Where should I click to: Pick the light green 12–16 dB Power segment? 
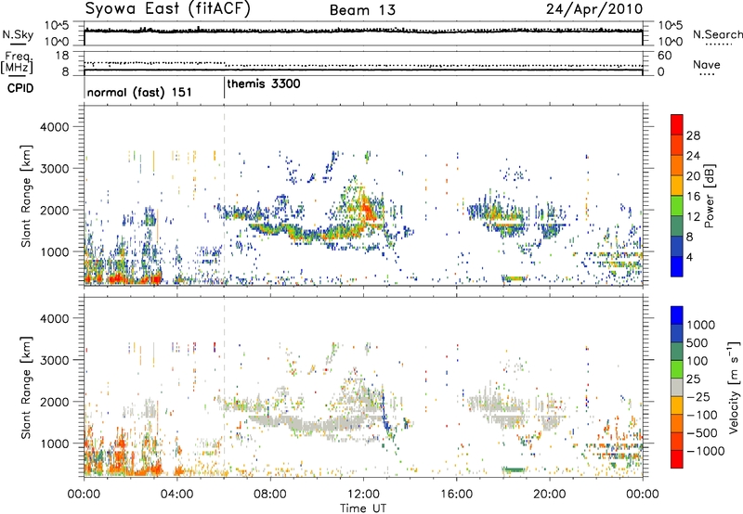(677, 205)
